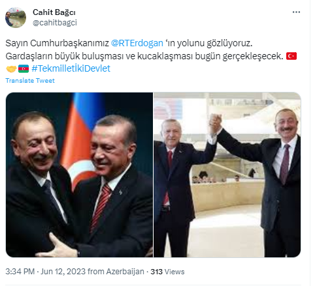
Task: Click the Azerbaijan flag emoji
Action: pyautogui.click(x=24, y=68)
